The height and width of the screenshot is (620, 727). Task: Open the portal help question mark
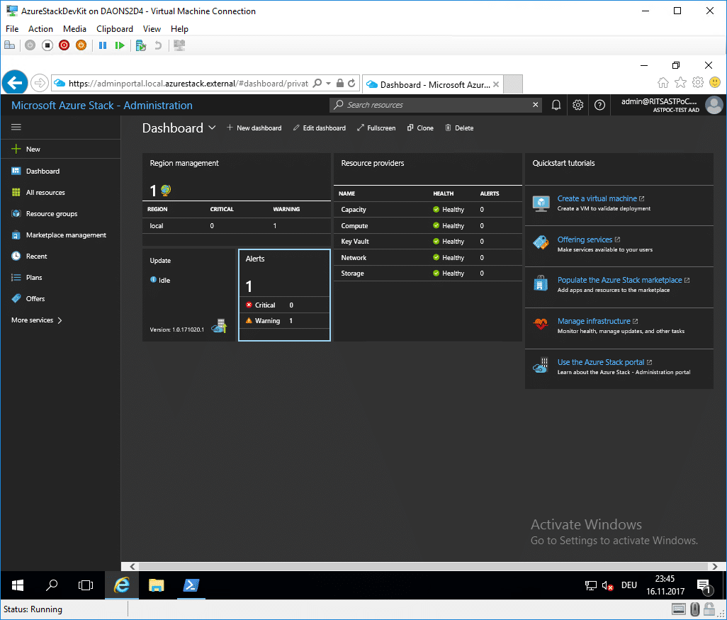point(599,106)
